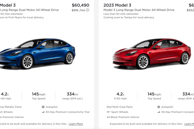This screenshot has width=194, height=129.
Task: Click the 4.2s 0-60 mph stat on red car card
Action: tap(119, 96)
